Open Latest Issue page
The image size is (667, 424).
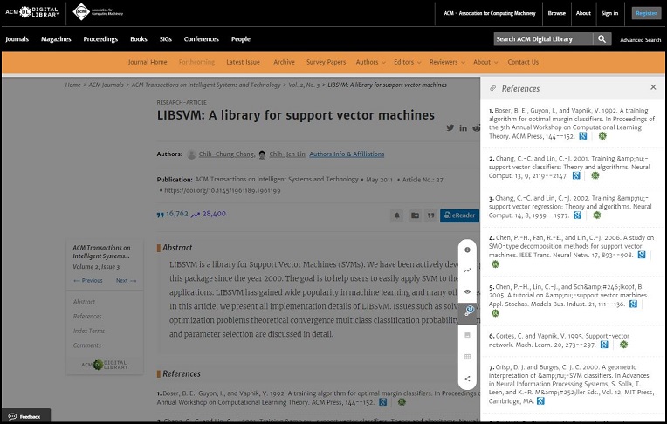click(243, 62)
